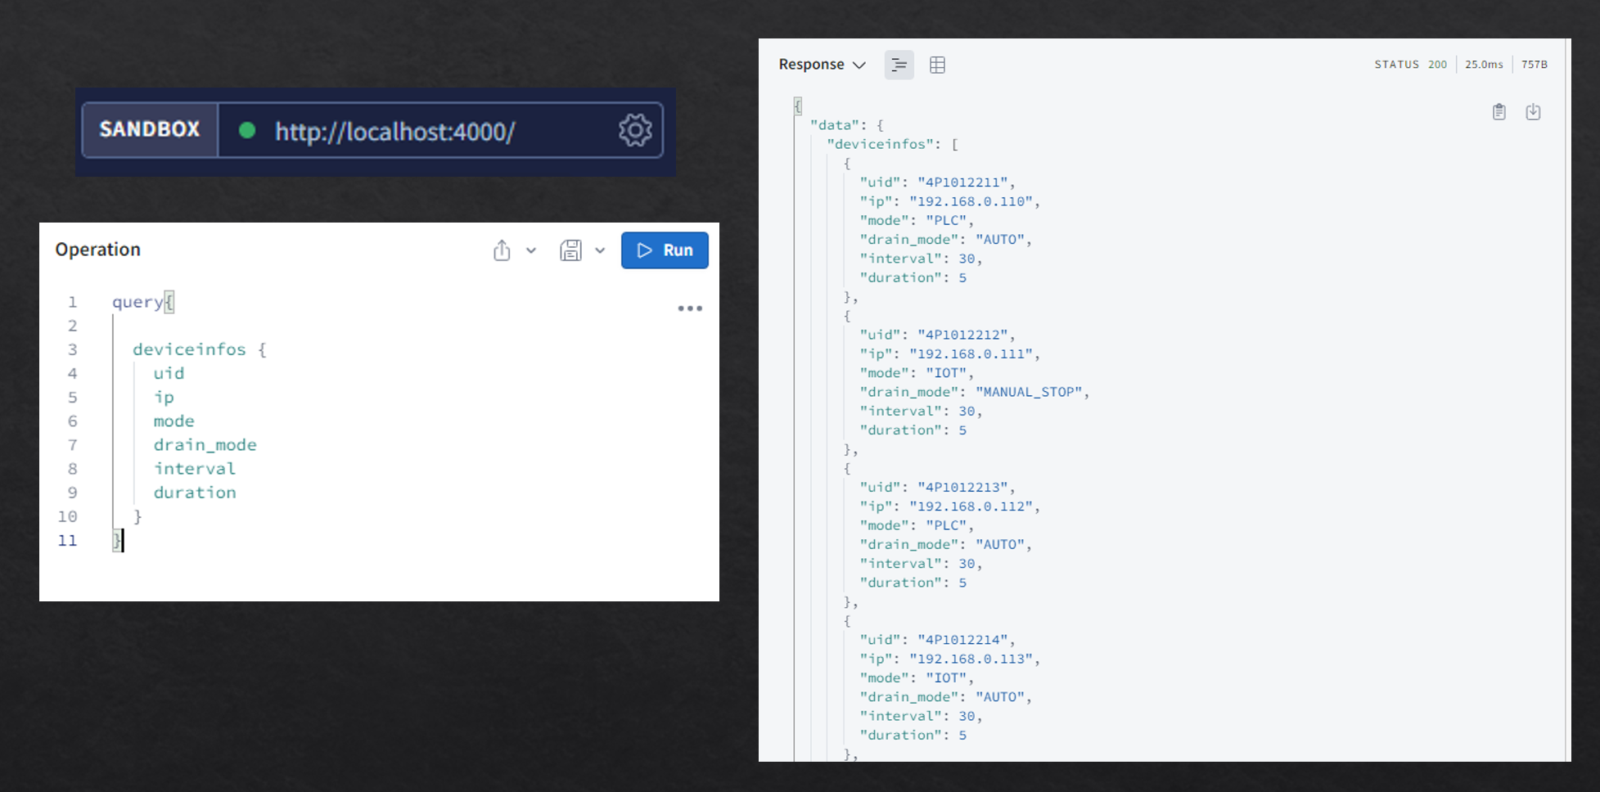Click "deviceinfos" key in response
Image resolution: width=1600 pixels, height=792 pixels.
[x=881, y=144]
